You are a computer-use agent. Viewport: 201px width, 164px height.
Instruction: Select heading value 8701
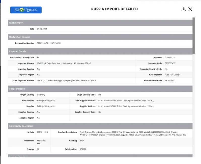point(82,141)
